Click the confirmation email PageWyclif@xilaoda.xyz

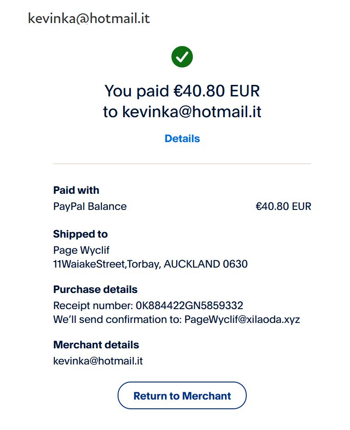point(242,319)
